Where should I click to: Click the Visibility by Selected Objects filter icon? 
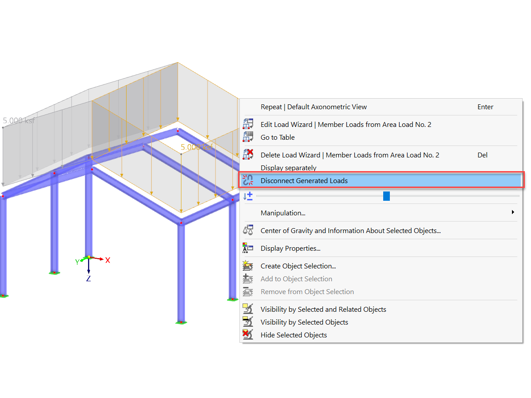tap(248, 322)
